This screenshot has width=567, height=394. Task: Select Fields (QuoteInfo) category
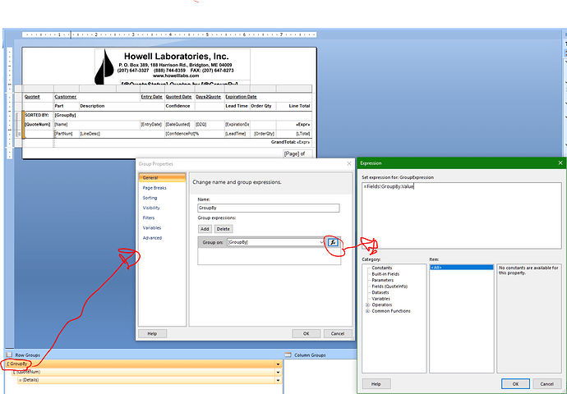click(390, 286)
